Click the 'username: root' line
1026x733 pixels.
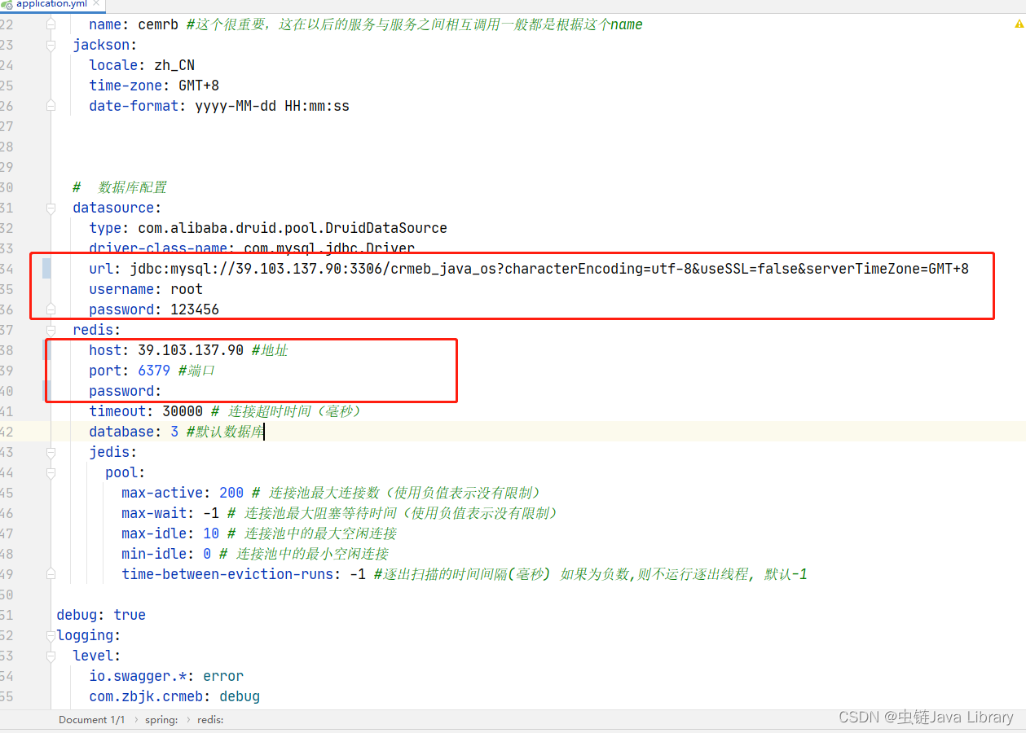click(x=146, y=289)
